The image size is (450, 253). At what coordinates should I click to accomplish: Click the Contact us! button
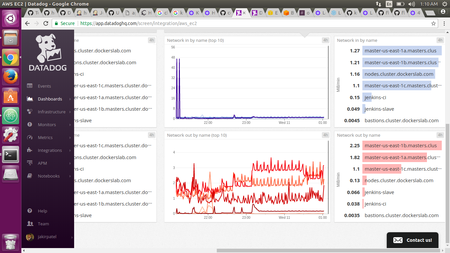pyautogui.click(x=413, y=240)
